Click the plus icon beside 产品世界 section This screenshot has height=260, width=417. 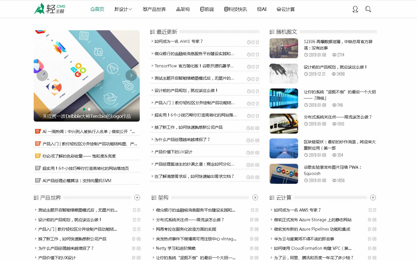(137, 197)
